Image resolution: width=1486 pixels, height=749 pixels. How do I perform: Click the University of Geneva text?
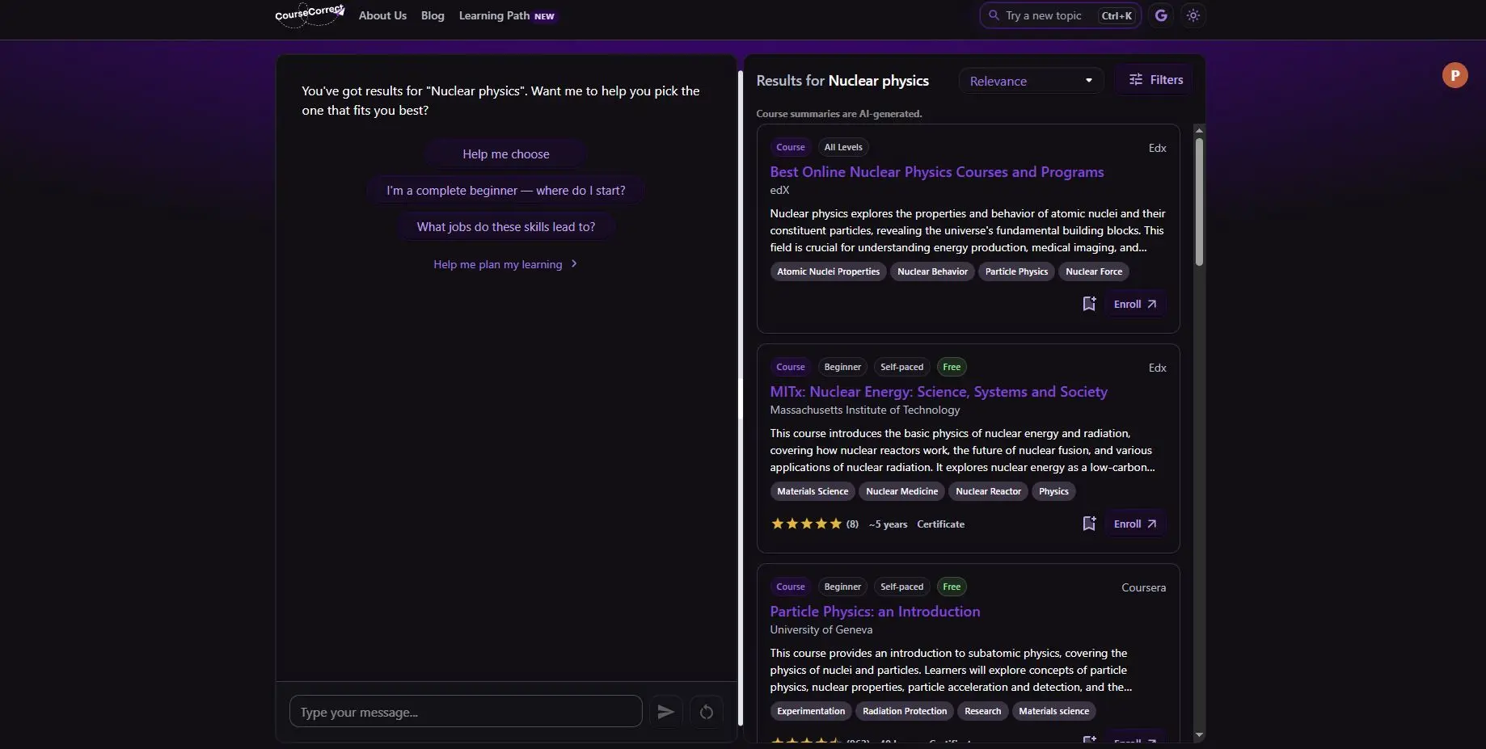821,629
